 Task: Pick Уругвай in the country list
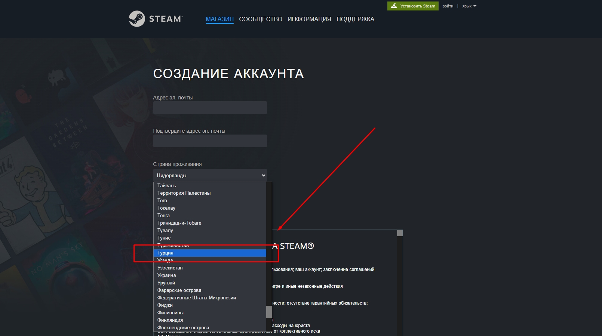(x=210, y=283)
